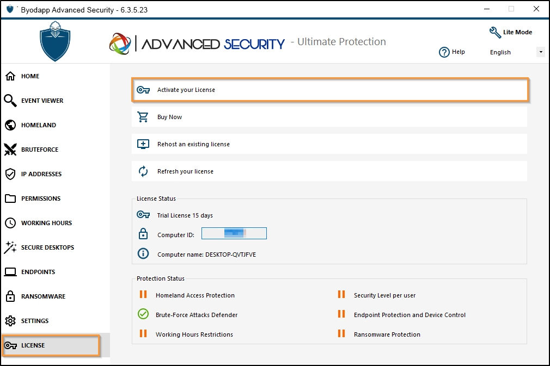550x366 pixels.
Task: Click paused icon for Ransomware Protection
Action: pyautogui.click(x=341, y=333)
